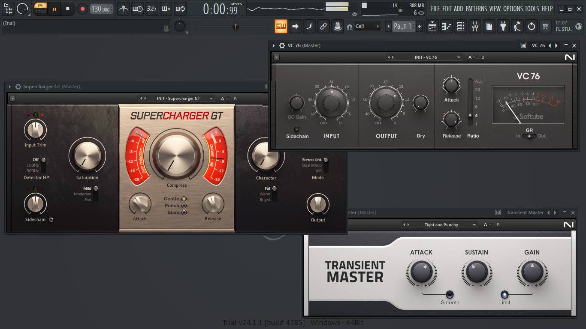Open VC 76 preset dropdown INIT - VC 76
Viewport: 586px width, 329px height.
(x=425, y=57)
